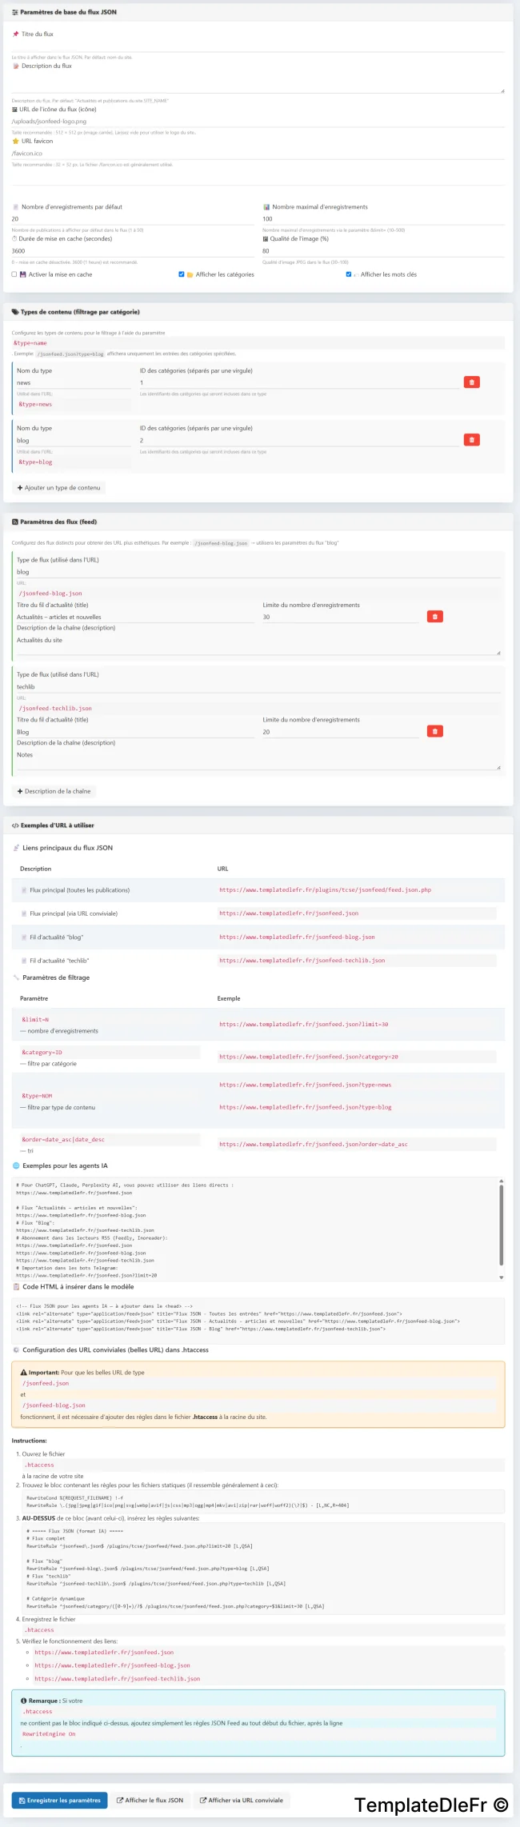Click "Ajouter un type de contenu" button

click(59, 488)
